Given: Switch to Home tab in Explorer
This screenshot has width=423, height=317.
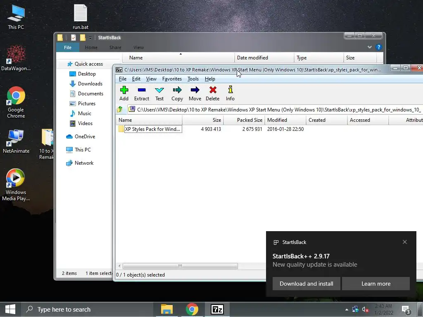Looking at the screenshot, I should [x=91, y=47].
